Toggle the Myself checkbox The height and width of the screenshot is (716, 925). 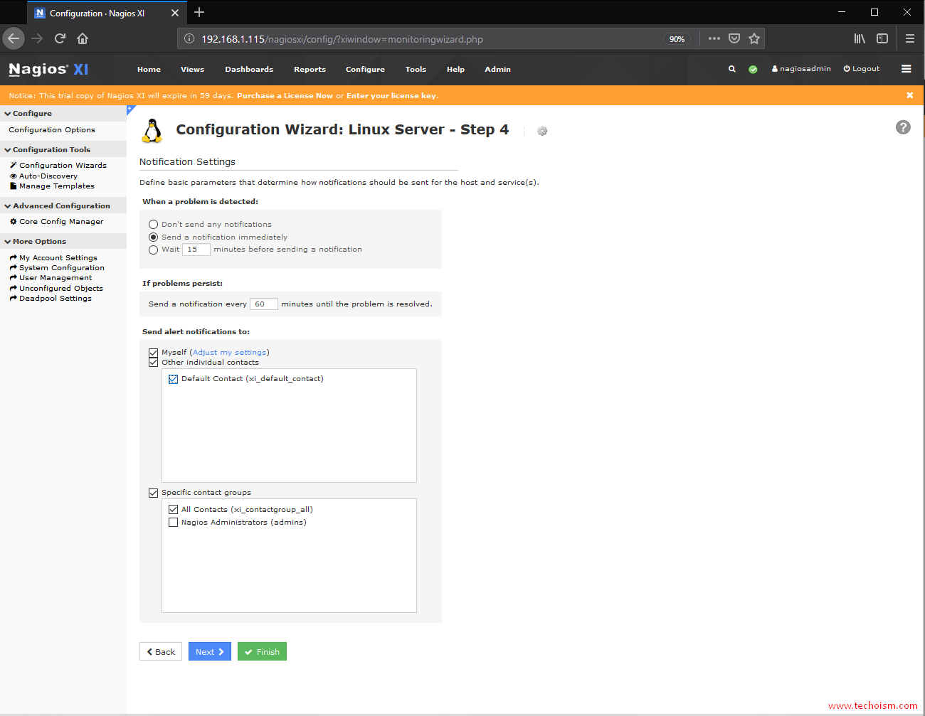153,353
